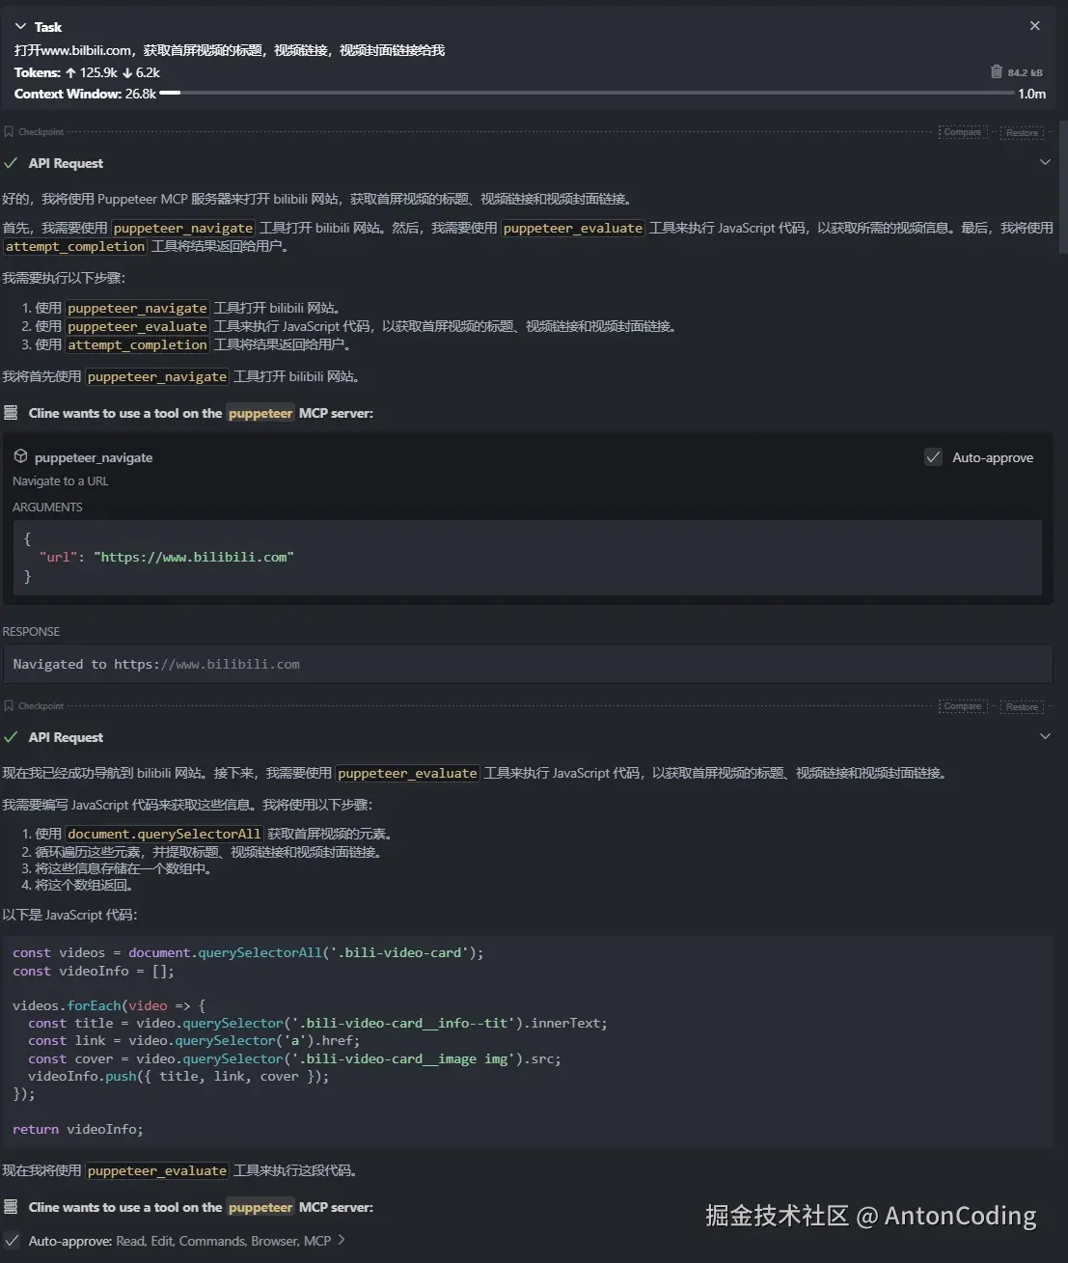Click the checkmark icon beside the upper API Request
Image resolution: width=1068 pixels, height=1263 pixels.
11,163
